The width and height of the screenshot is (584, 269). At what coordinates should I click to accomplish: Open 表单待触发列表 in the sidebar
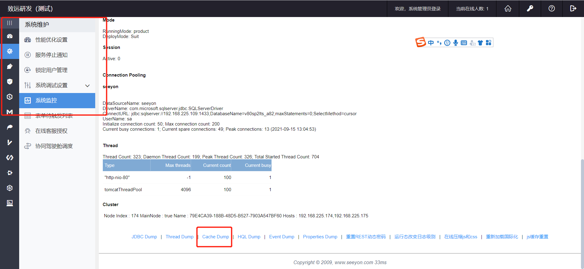[x=57, y=116]
